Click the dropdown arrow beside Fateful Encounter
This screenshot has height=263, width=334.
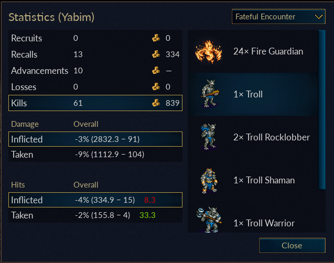[319, 17]
